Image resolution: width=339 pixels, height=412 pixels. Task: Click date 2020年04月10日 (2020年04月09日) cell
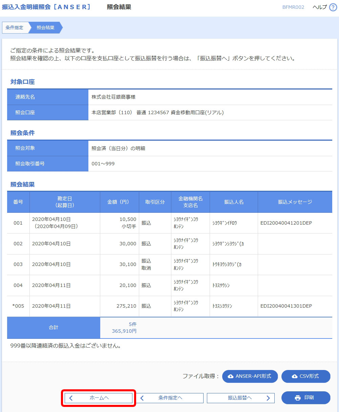[65, 223]
